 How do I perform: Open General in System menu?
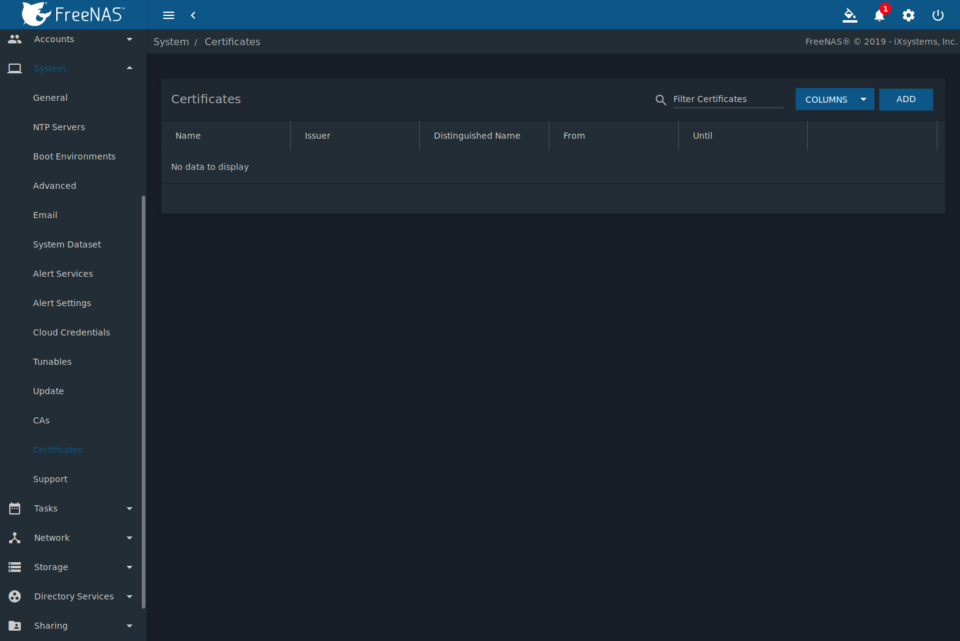[x=50, y=98]
